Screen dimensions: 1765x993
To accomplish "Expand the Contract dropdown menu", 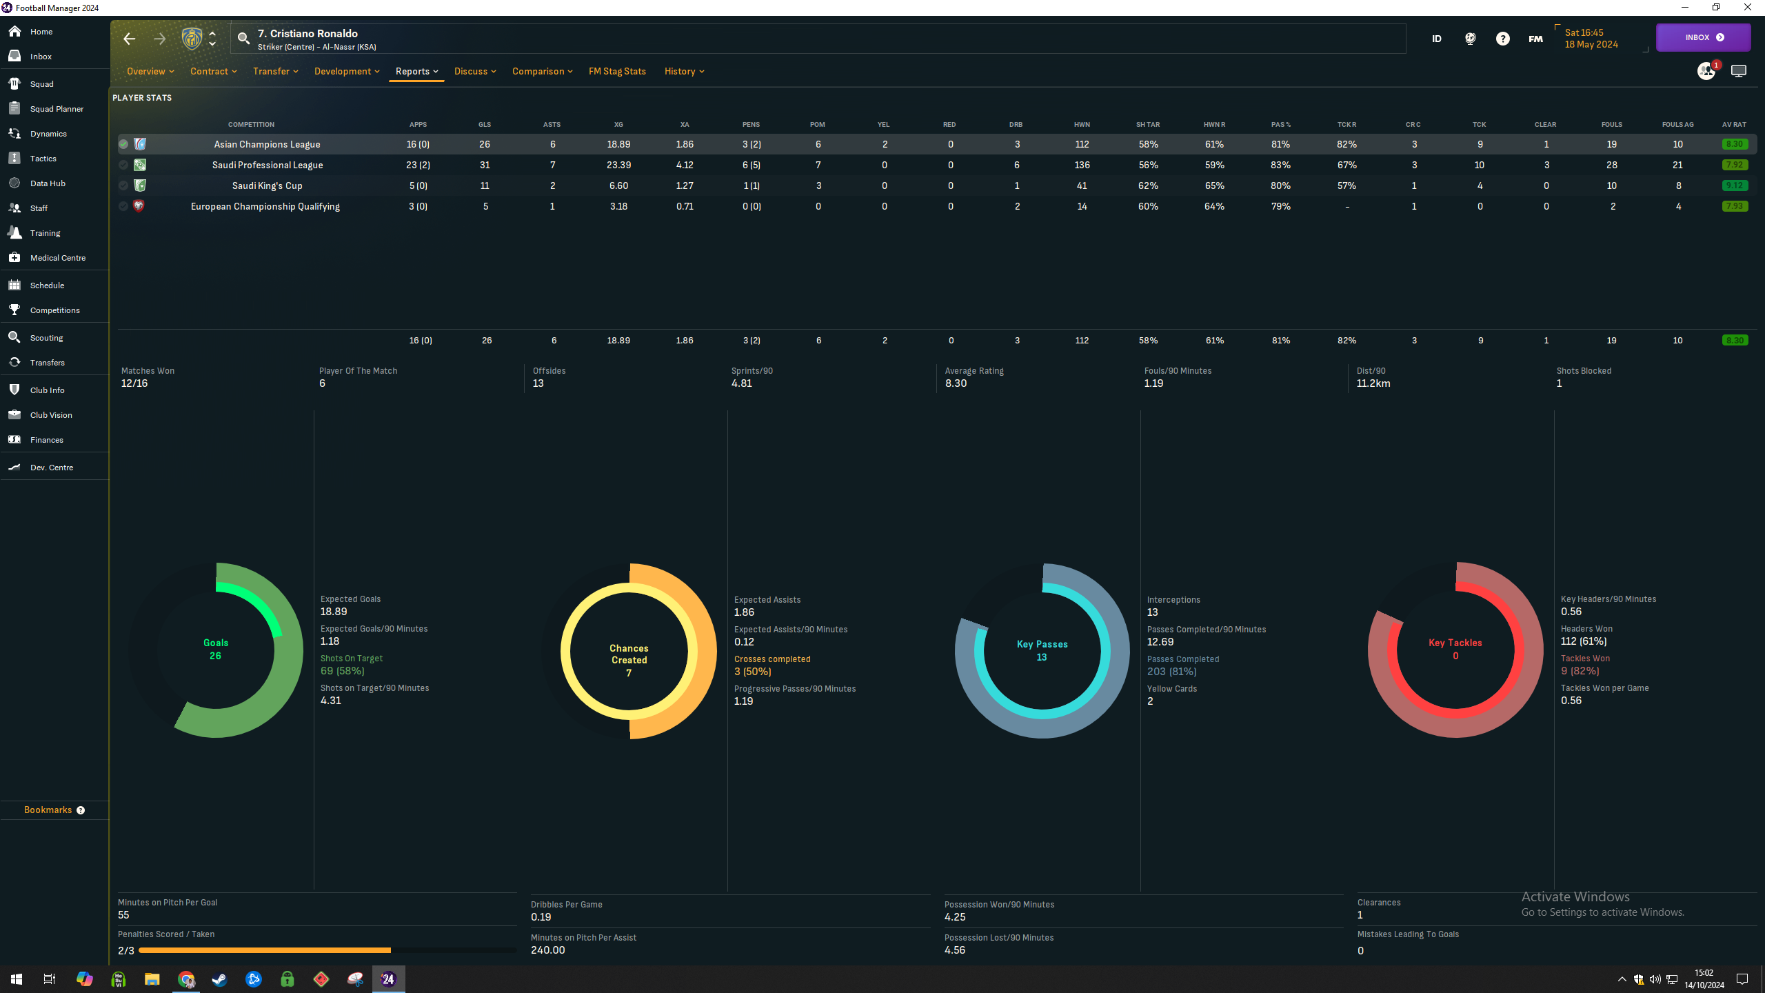I will pyautogui.click(x=214, y=71).
